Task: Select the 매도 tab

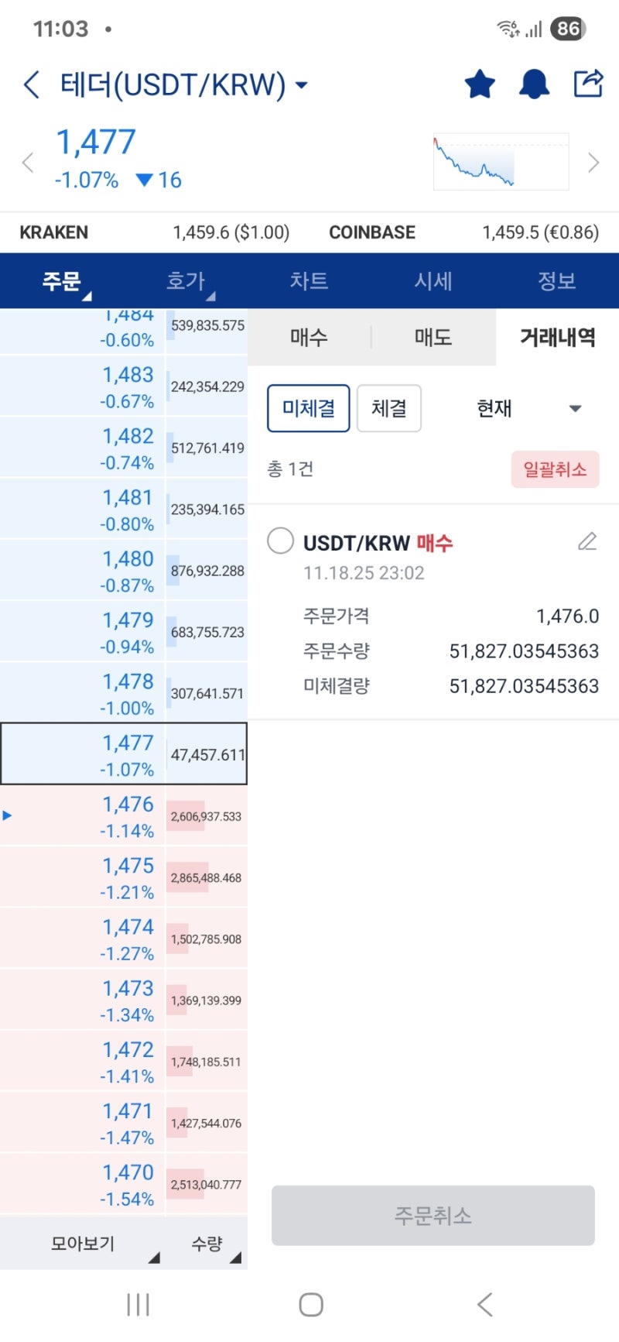Action: 433,337
